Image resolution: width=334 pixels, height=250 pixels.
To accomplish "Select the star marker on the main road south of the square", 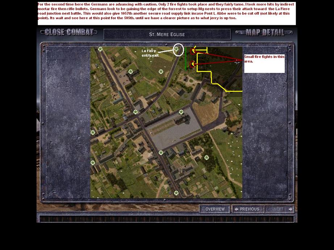I will [161, 153].
